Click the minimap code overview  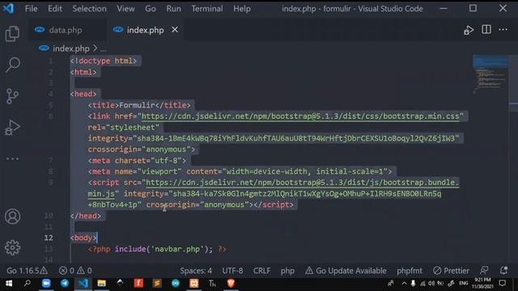pyautogui.click(x=490, y=74)
